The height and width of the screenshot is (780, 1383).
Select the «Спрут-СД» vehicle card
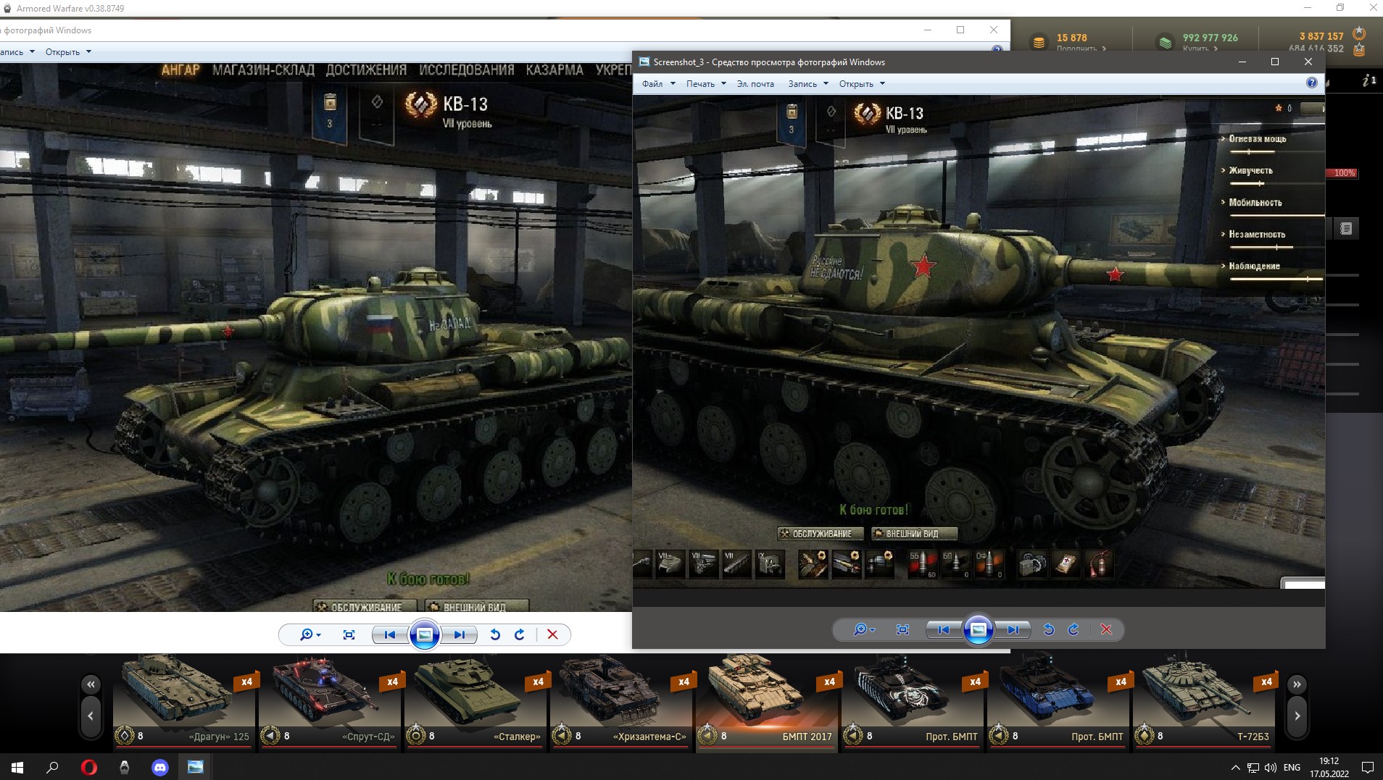tap(330, 703)
